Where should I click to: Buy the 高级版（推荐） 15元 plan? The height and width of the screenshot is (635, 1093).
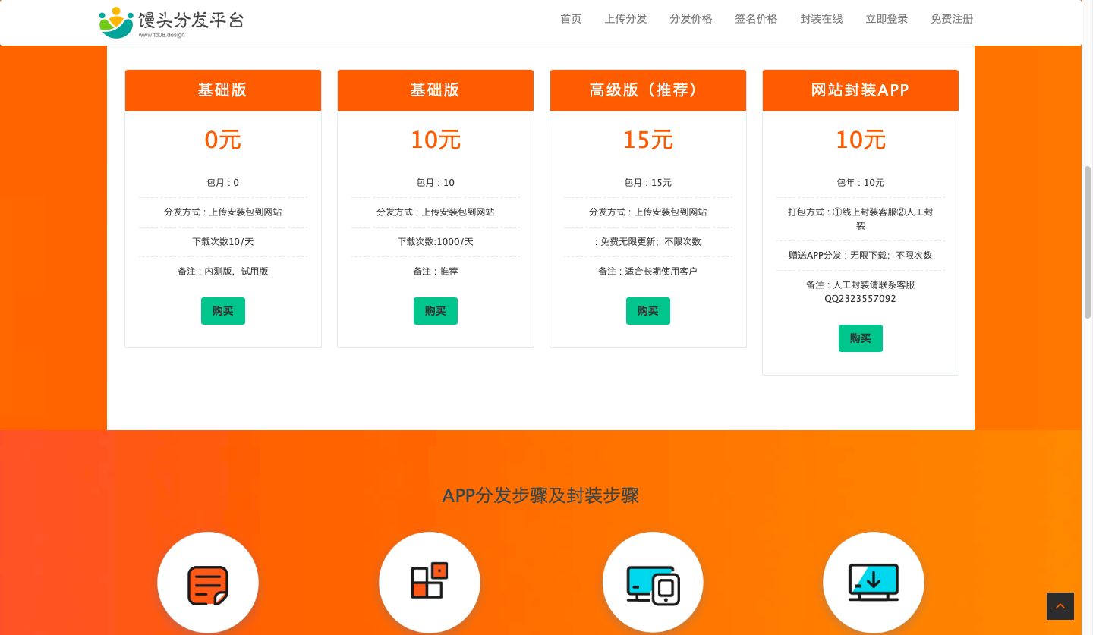pos(647,311)
